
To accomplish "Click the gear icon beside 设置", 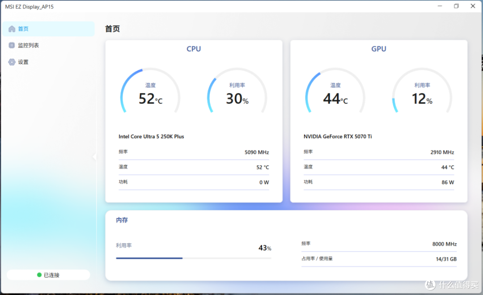I will [x=12, y=62].
